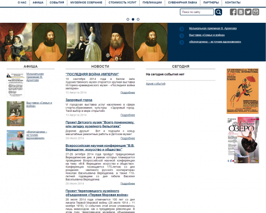
Task: Open the О НАС menu item
Action: pyautogui.click(x=22, y=2)
